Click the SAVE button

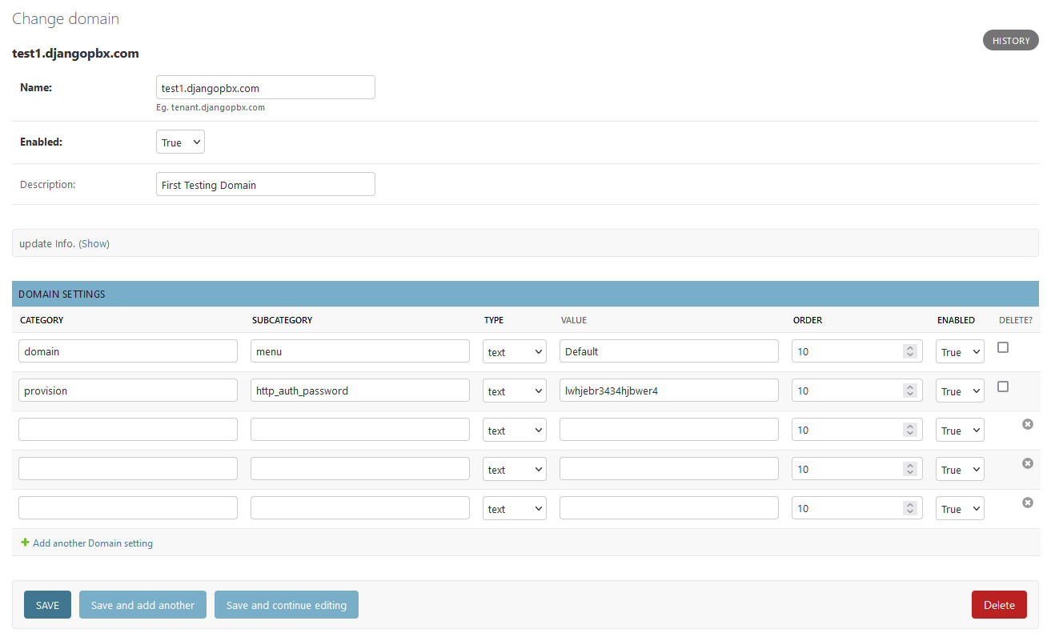[x=47, y=605]
